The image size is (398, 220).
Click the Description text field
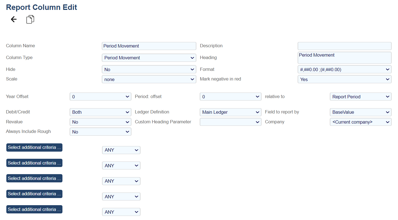coord(344,46)
